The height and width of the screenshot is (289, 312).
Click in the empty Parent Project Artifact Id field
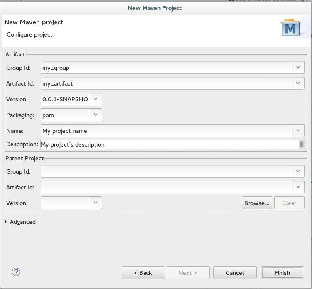[x=166, y=187]
